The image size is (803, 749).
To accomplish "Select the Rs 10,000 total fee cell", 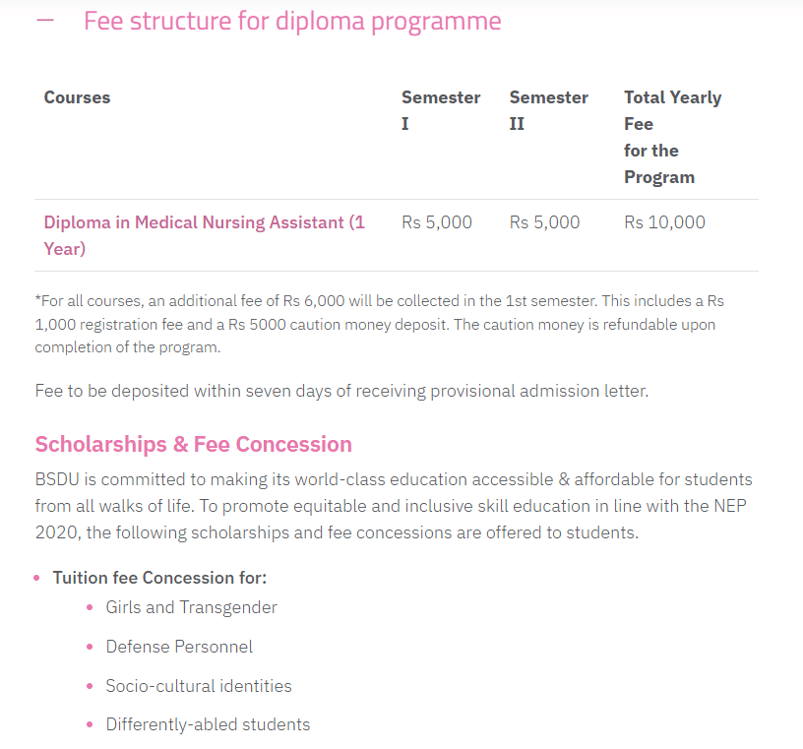I will click(x=664, y=222).
